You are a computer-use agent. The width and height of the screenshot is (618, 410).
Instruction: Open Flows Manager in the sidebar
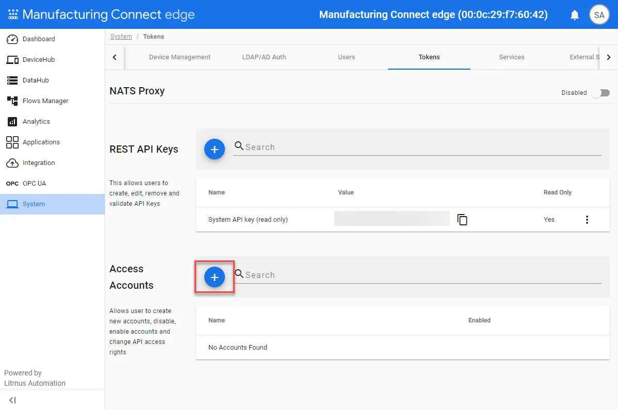[53, 101]
